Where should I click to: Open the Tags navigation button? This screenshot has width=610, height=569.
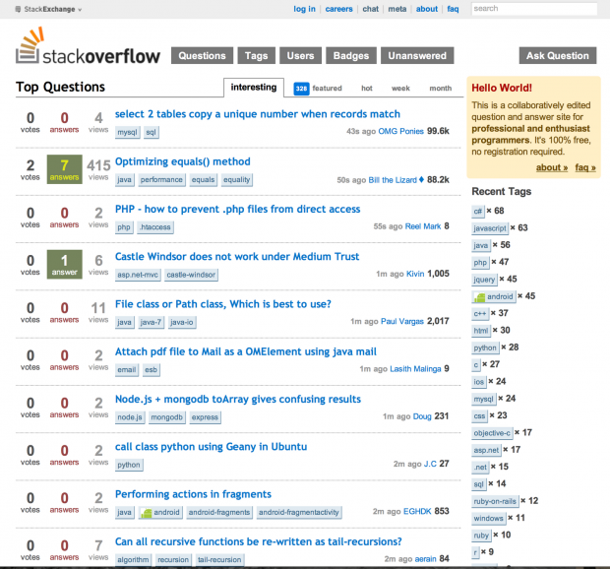coord(257,56)
